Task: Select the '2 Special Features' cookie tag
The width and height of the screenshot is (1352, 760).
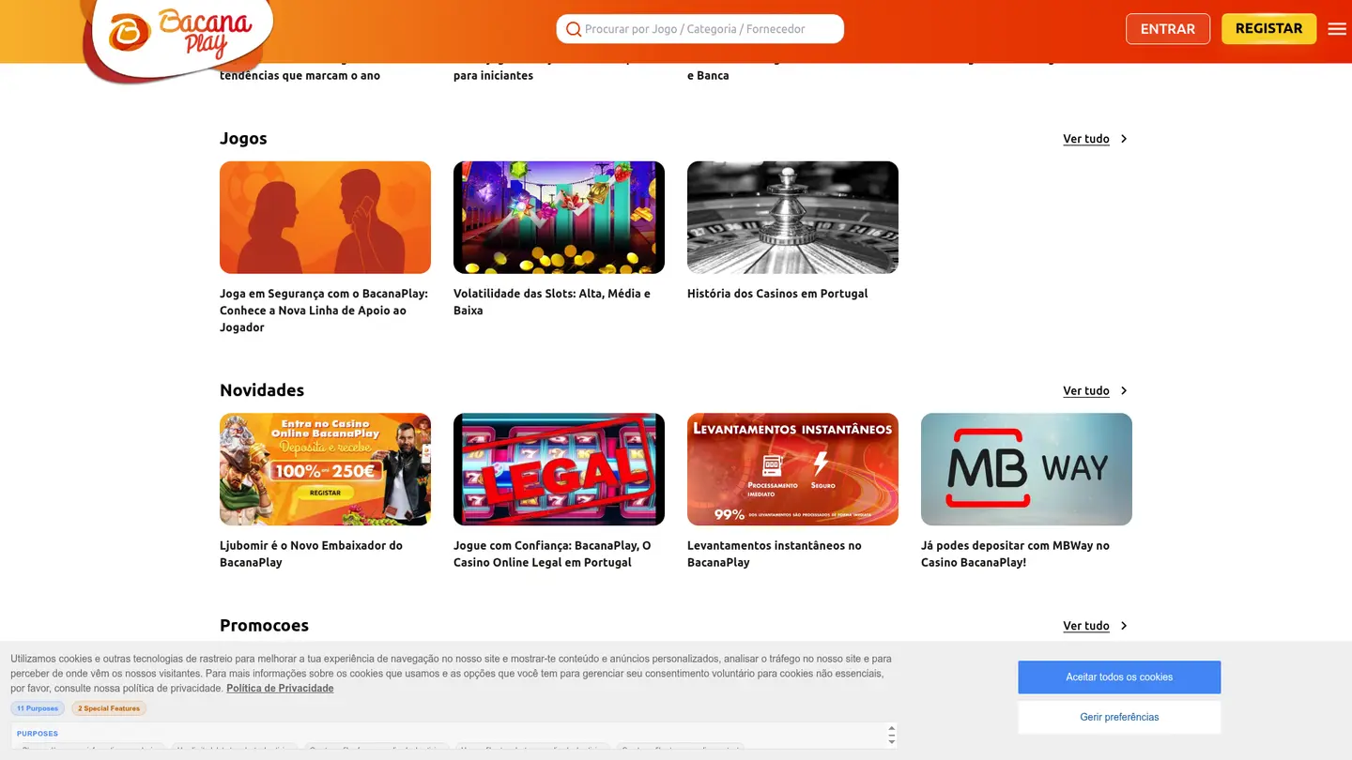Action: pos(109,708)
